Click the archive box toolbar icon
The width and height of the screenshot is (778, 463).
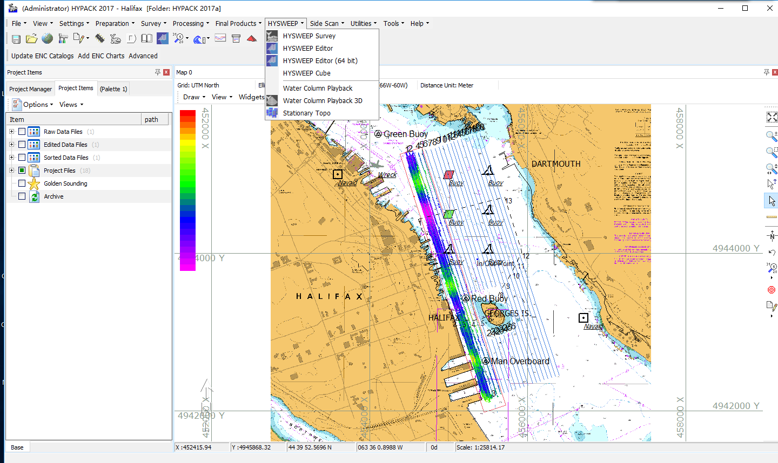236,38
